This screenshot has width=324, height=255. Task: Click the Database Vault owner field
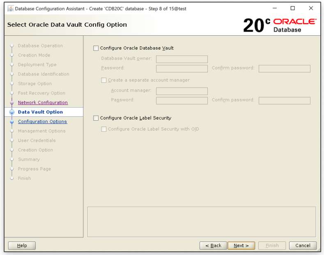point(182,59)
